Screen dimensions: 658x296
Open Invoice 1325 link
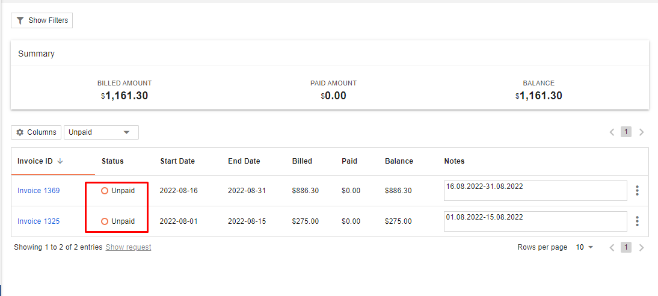coord(38,221)
